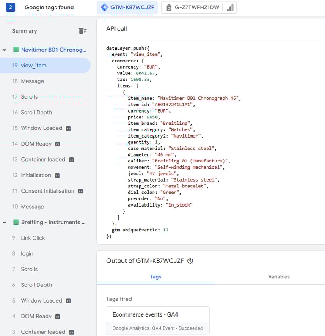Click the availability in_stock line
Screen dimensions: 325x336
pos(160,205)
